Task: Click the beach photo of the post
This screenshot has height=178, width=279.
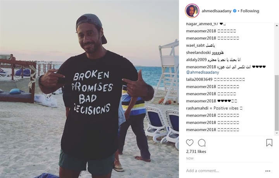Action: coord(90,89)
